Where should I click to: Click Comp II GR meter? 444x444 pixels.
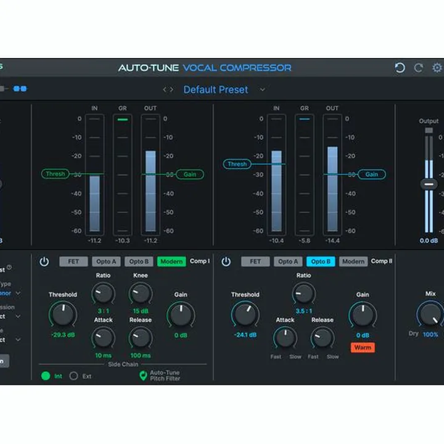tap(305, 175)
